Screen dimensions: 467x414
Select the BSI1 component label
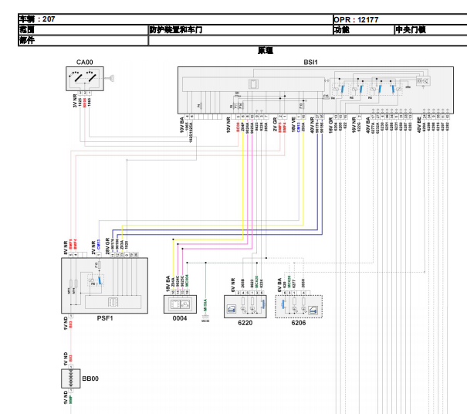310,62
